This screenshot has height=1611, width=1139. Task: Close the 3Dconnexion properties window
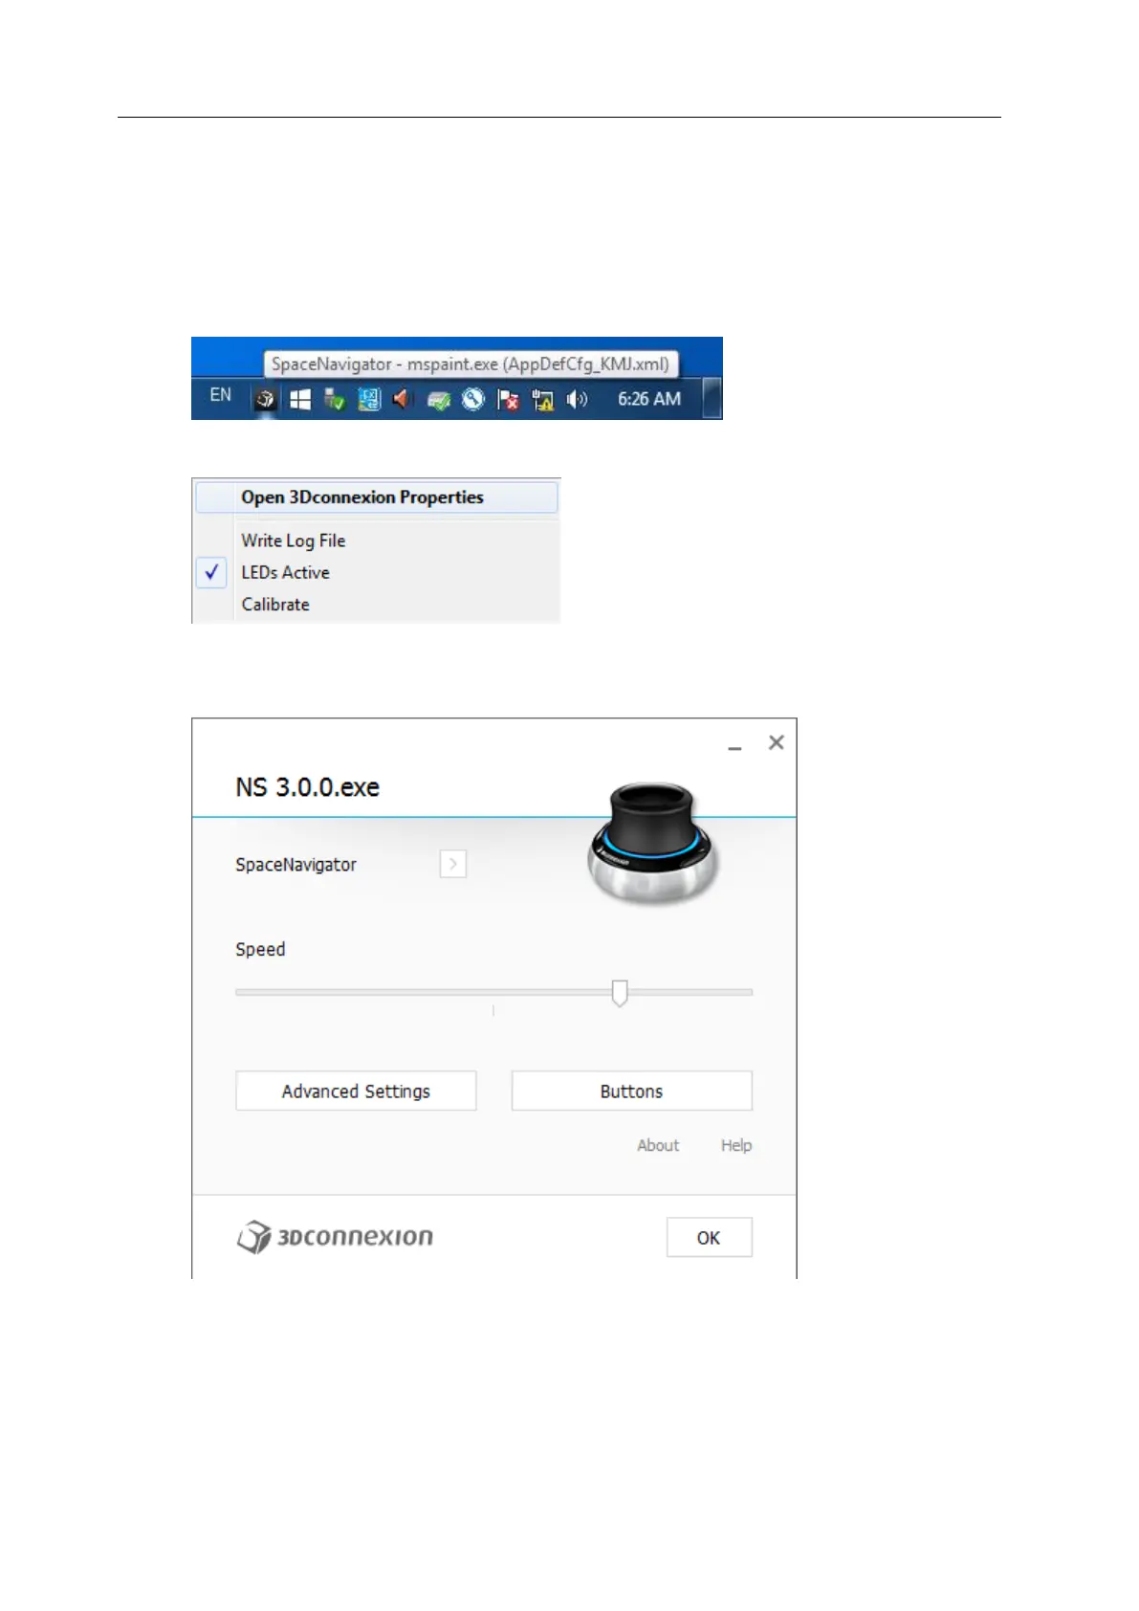777,742
